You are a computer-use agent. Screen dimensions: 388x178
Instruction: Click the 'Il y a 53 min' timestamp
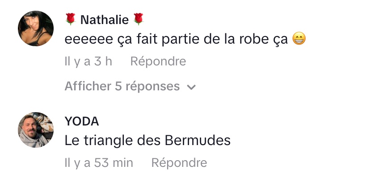(99, 163)
